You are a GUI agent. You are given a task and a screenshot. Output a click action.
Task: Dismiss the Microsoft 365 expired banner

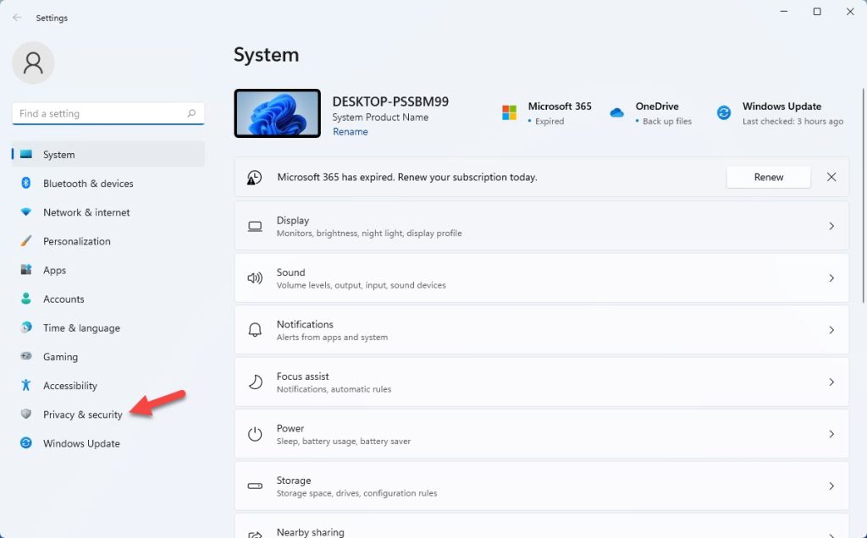point(831,177)
